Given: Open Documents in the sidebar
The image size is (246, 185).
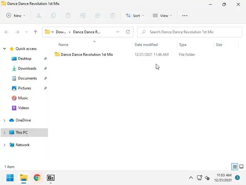Looking at the screenshot, I should pyautogui.click(x=27, y=78).
